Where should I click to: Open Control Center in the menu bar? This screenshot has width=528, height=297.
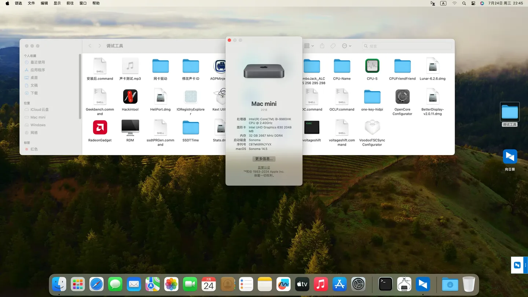click(473, 3)
